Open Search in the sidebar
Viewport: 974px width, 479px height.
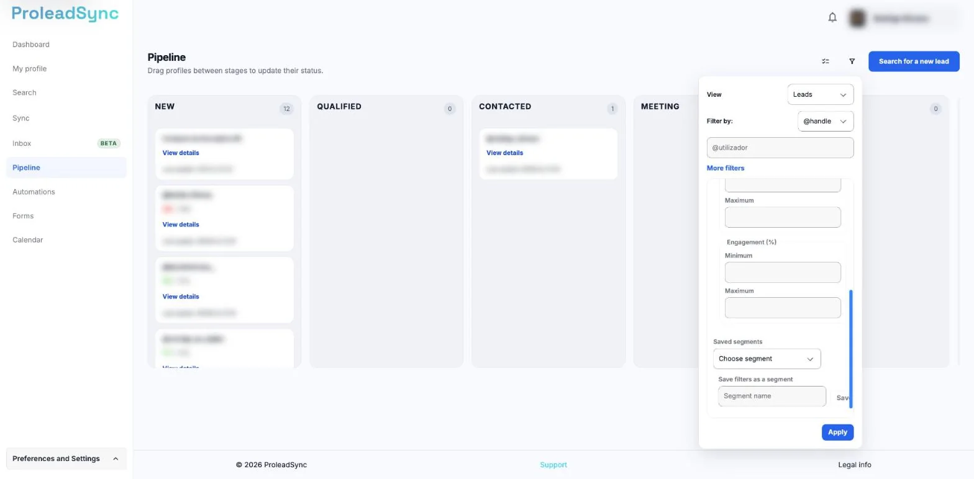pos(24,92)
